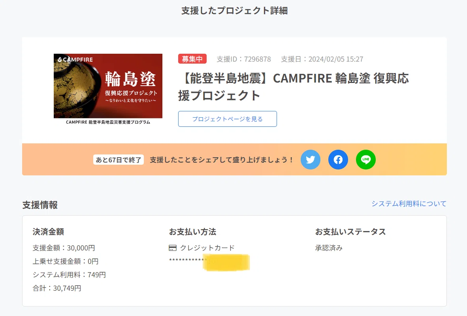Open プロジェクトページを見る button
This screenshot has width=467, height=316.
click(x=228, y=119)
